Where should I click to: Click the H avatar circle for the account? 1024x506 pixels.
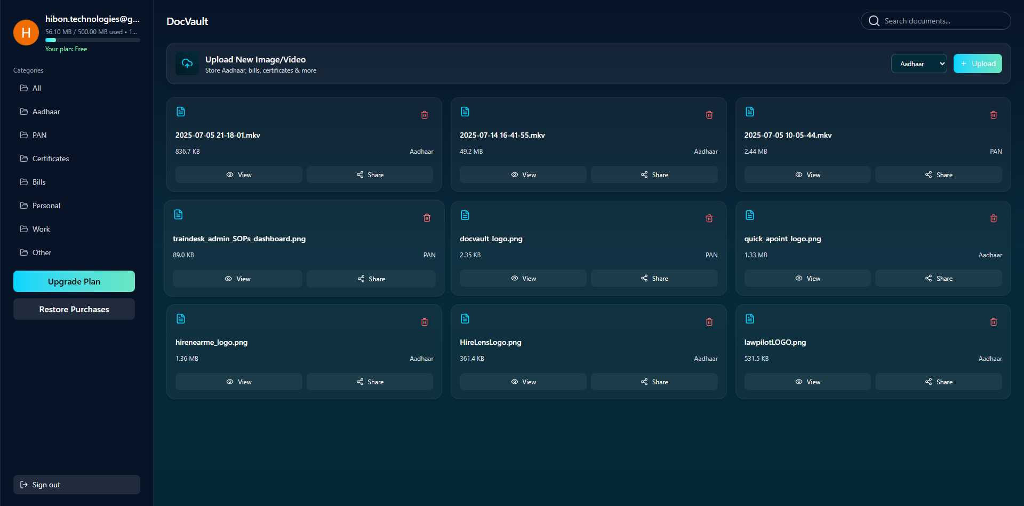pos(26,33)
